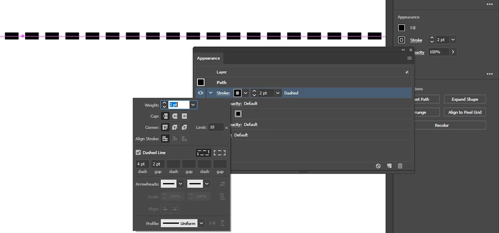Image resolution: width=499 pixels, height=233 pixels.
Task: Select the Layer row in Appearance panel
Action: pos(303,72)
